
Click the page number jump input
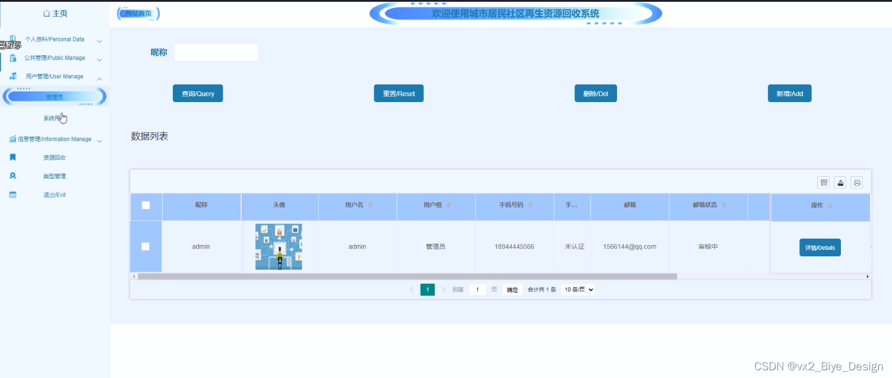click(x=477, y=290)
